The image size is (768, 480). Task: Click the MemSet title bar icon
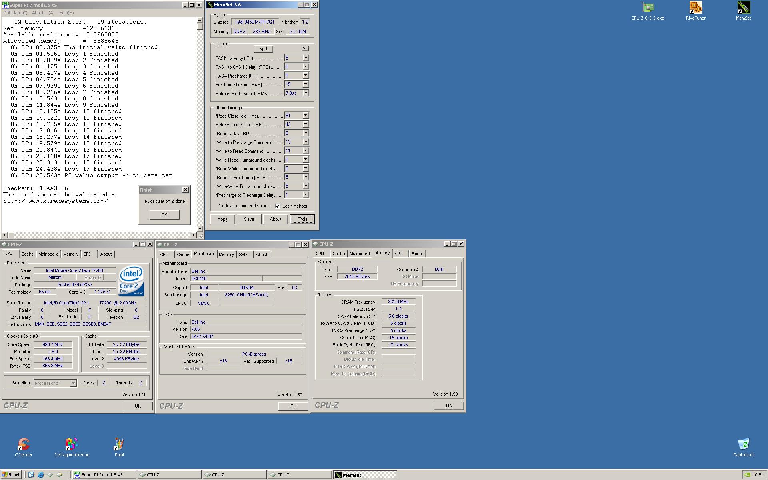[x=210, y=5]
